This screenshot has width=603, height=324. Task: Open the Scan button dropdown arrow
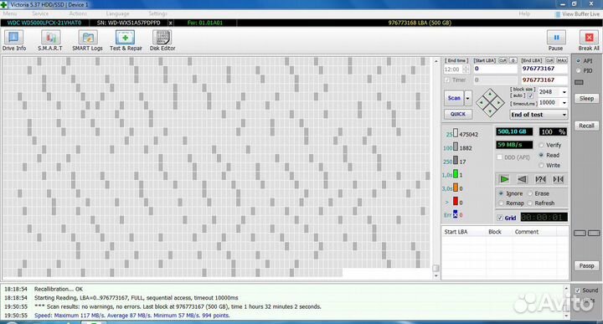pos(468,98)
